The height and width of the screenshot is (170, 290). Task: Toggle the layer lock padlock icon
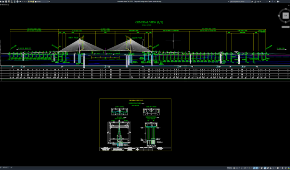[33, 1]
